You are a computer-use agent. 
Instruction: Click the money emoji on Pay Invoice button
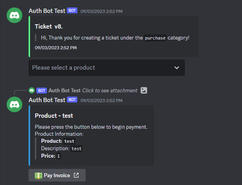[38, 176]
